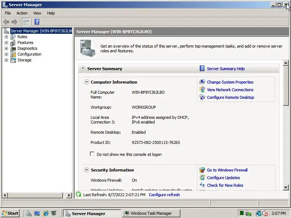Image resolution: width=291 pixels, height=218 pixels.
Task: Click the 2:07 PM system clock
Action: [279, 213]
